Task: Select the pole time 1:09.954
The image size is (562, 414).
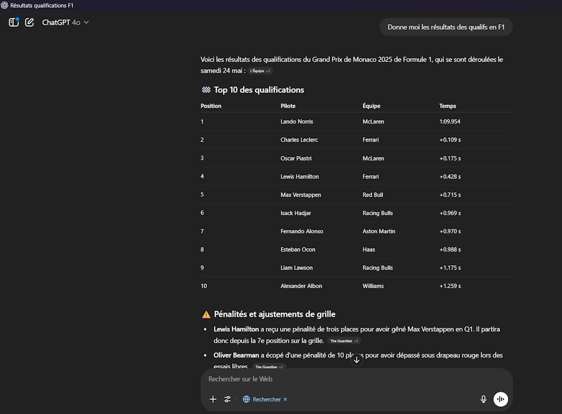Action: [450, 121]
